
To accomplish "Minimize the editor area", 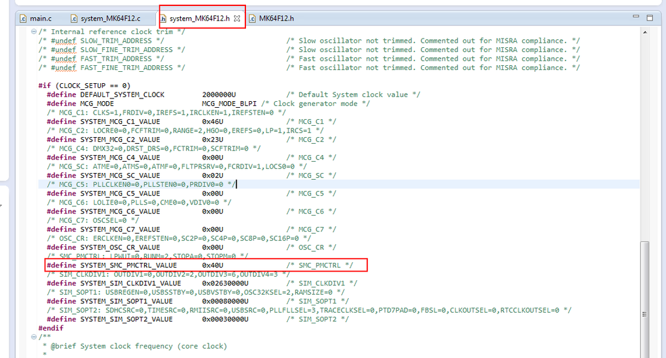I will (636, 16).
